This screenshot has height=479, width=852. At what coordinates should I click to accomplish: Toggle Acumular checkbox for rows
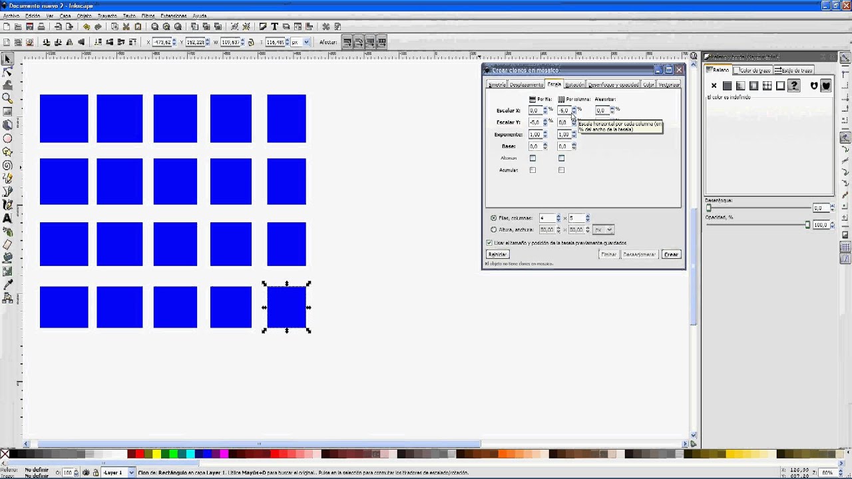[x=532, y=170]
